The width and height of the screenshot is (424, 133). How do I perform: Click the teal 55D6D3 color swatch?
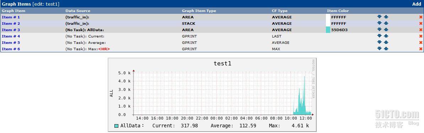tap(328, 30)
